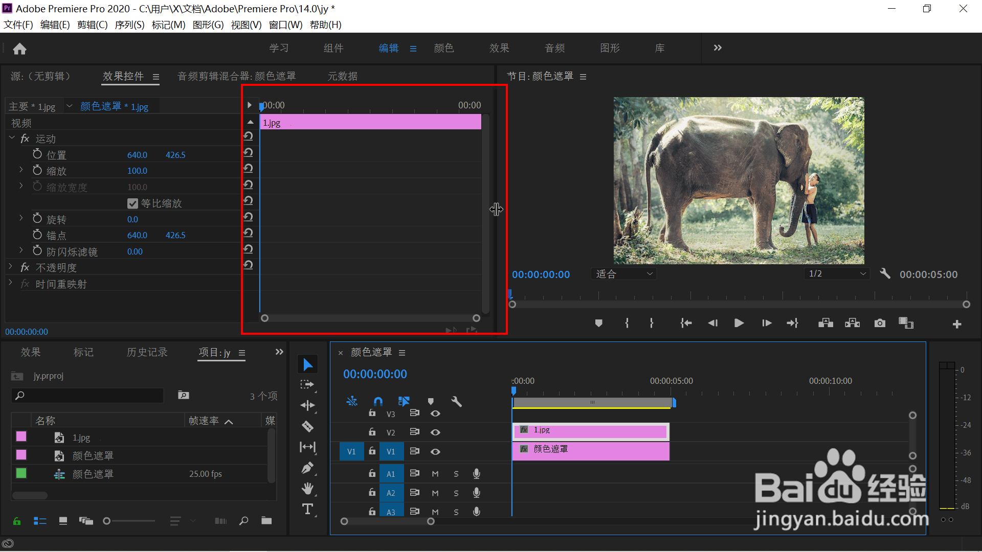Viewport: 982px width, 552px height.
Task: Select the Razor tool
Action: click(307, 426)
